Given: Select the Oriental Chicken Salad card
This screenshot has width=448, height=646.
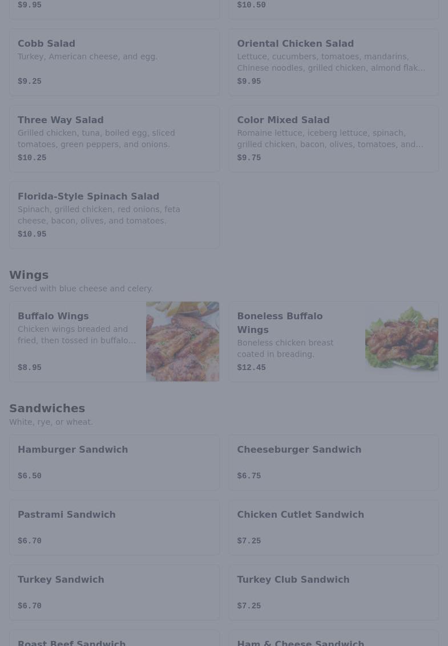Looking at the screenshot, I should (334, 62).
